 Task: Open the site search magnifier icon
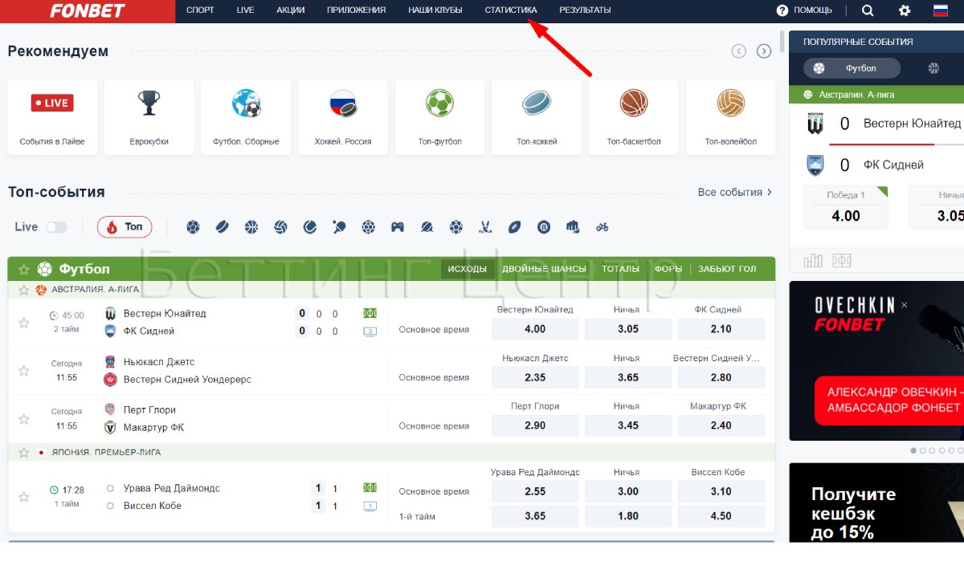coord(868,10)
